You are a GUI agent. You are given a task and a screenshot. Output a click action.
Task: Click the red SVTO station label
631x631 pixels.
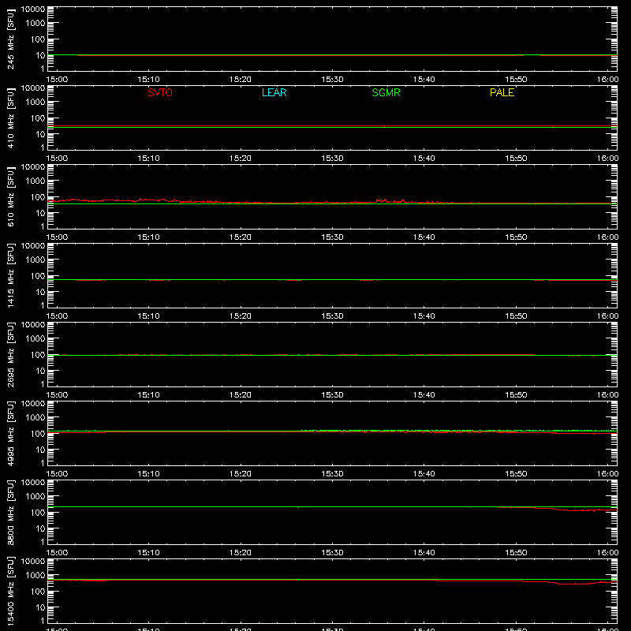pos(160,92)
